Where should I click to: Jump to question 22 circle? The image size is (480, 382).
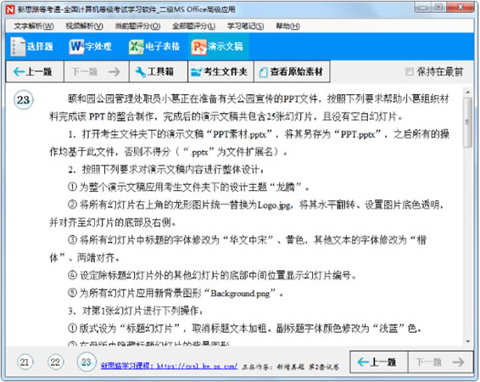(x=55, y=362)
